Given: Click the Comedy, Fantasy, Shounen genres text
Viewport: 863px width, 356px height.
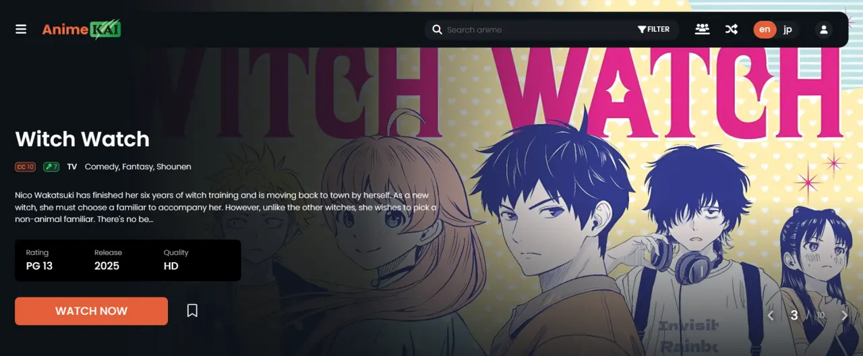Looking at the screenshot, I should (x=138, y=167).
